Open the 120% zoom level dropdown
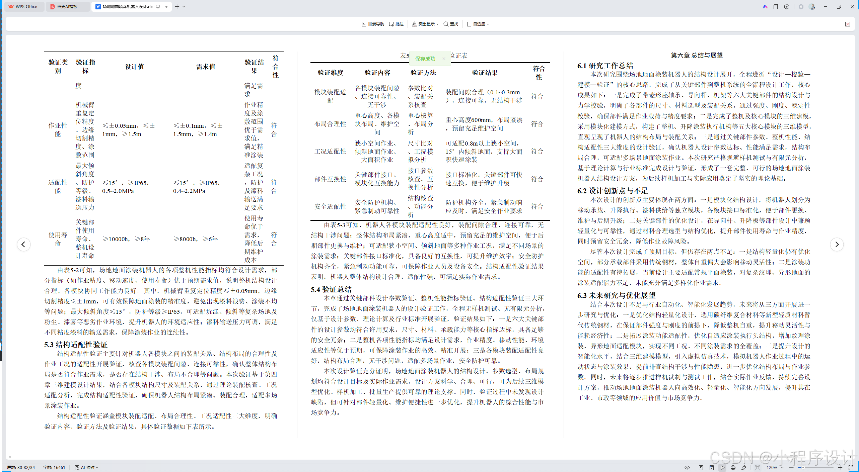Screen dimensions: 859x472 tap(775, 468)
